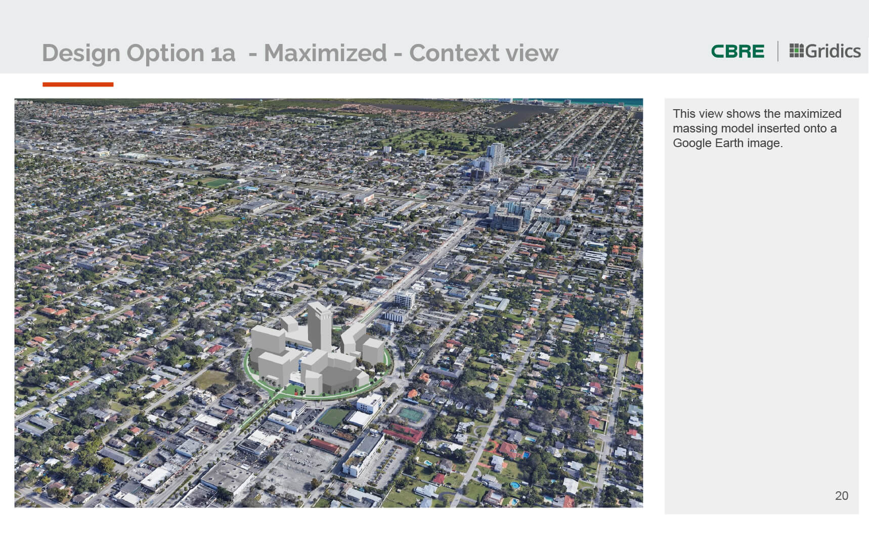Screen dimensions: 869x557
Task: Click the Gridics logo
Action: (824, 51)
